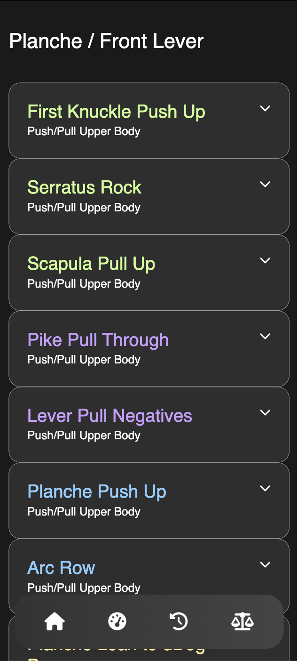The height and width of the screenshot is (661, 297).
Task: Select the Planche Push Up title
Action: click(97, 492)
